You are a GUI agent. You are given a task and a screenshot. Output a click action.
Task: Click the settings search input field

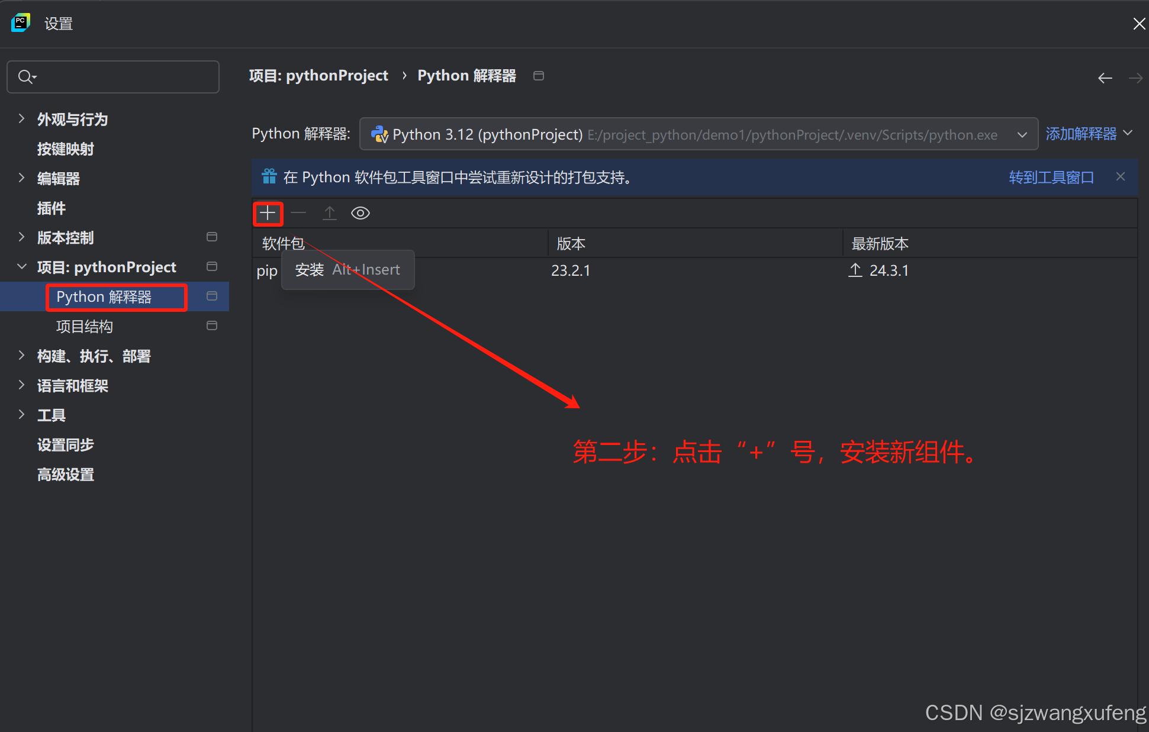[118, 76]
